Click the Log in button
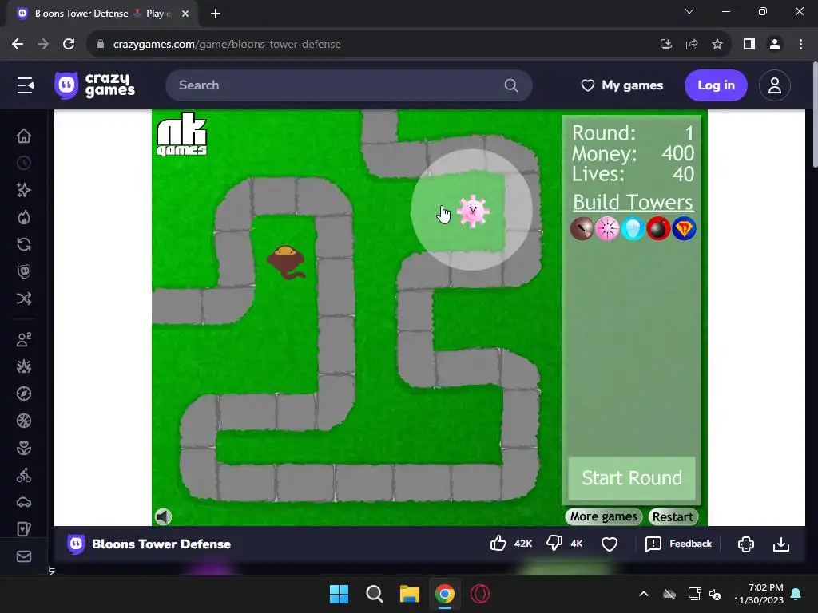 [716, 85]
